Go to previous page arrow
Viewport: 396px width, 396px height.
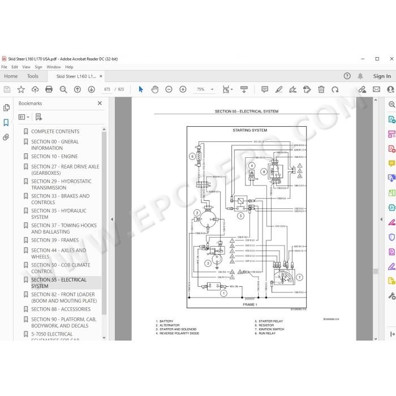pyautogui.click(x=78, y=89)
